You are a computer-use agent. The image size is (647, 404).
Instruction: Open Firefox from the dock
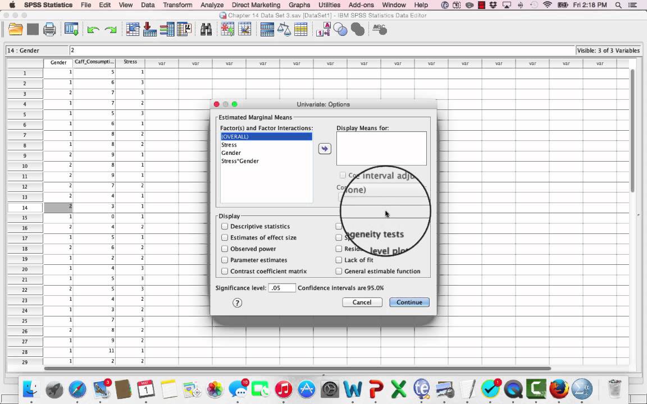pyautogui.click(x=559, y=389)
